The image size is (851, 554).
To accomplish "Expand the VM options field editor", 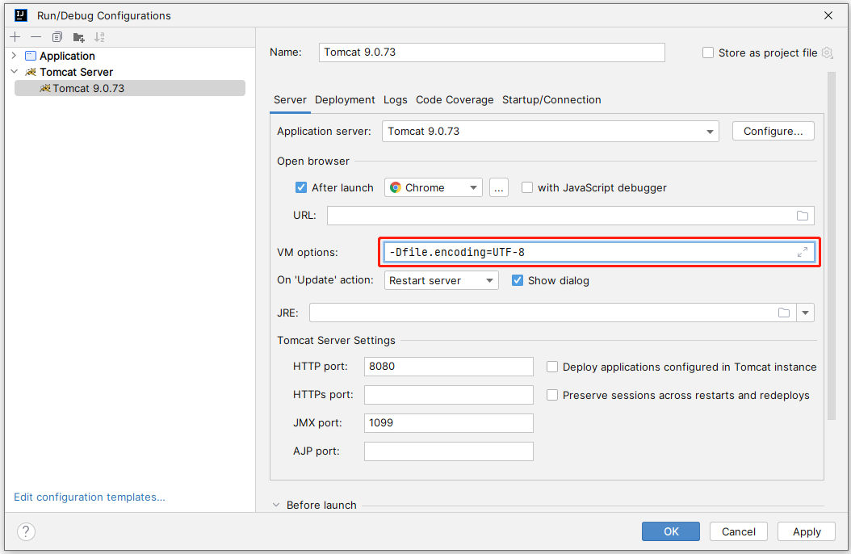I will point(803,252).
